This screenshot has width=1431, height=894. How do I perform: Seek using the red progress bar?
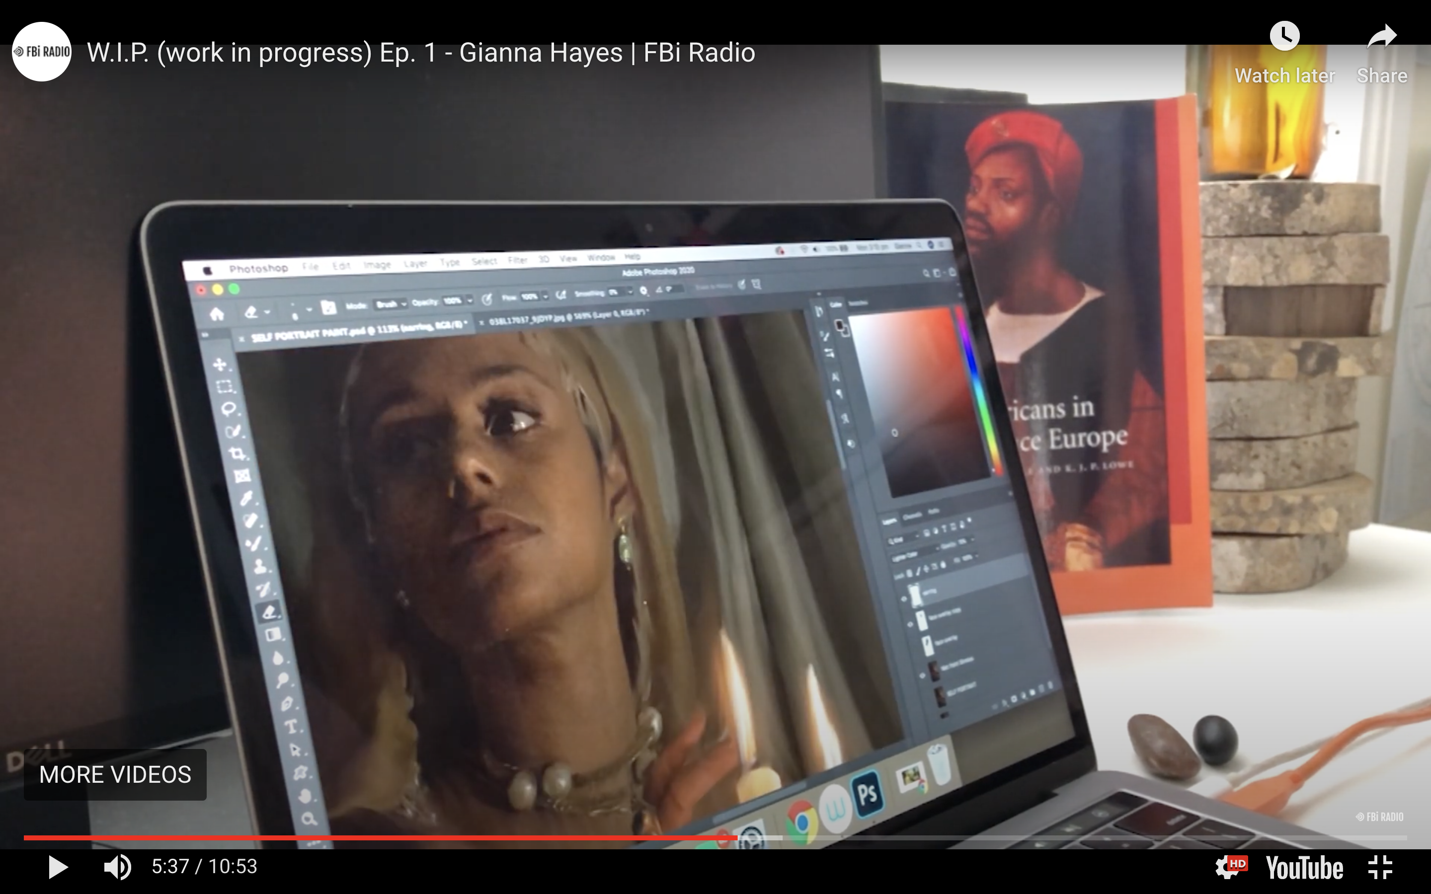click(x=715, y=838)
